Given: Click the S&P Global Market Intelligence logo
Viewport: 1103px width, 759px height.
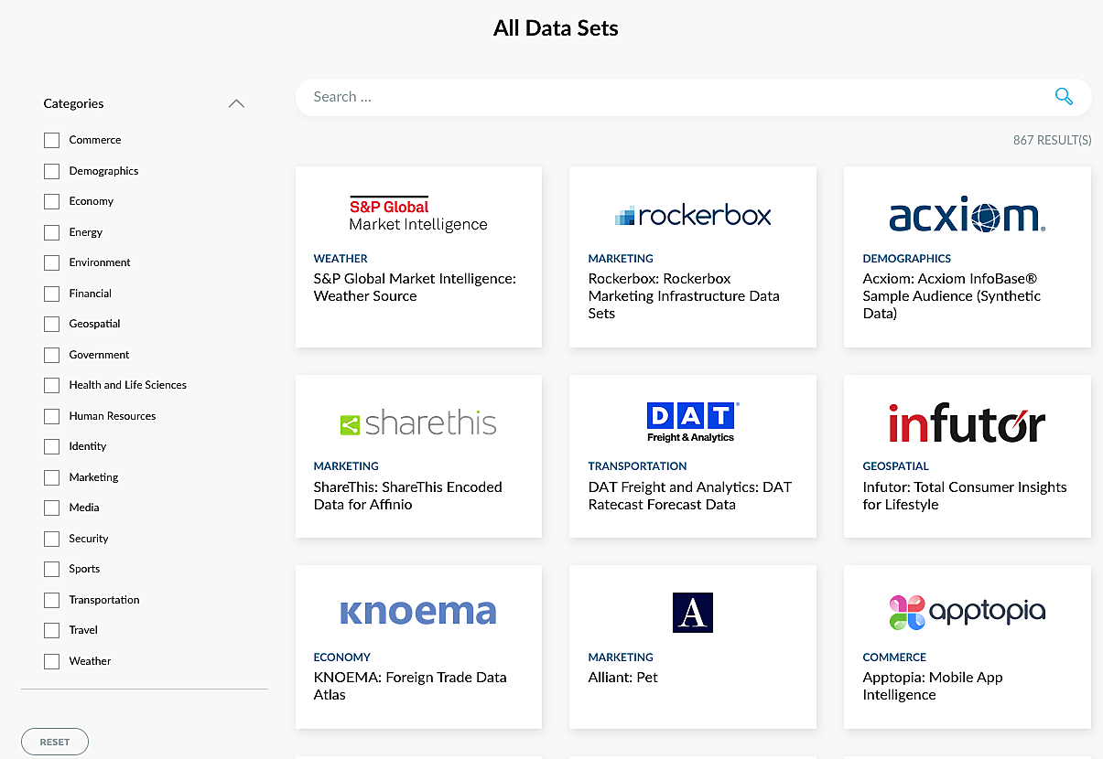Looking at the screenshot, I should 418,215.
